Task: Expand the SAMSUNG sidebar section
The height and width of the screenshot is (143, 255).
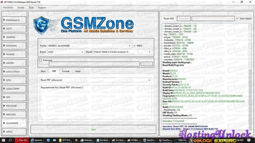Action: coord(14,46)
